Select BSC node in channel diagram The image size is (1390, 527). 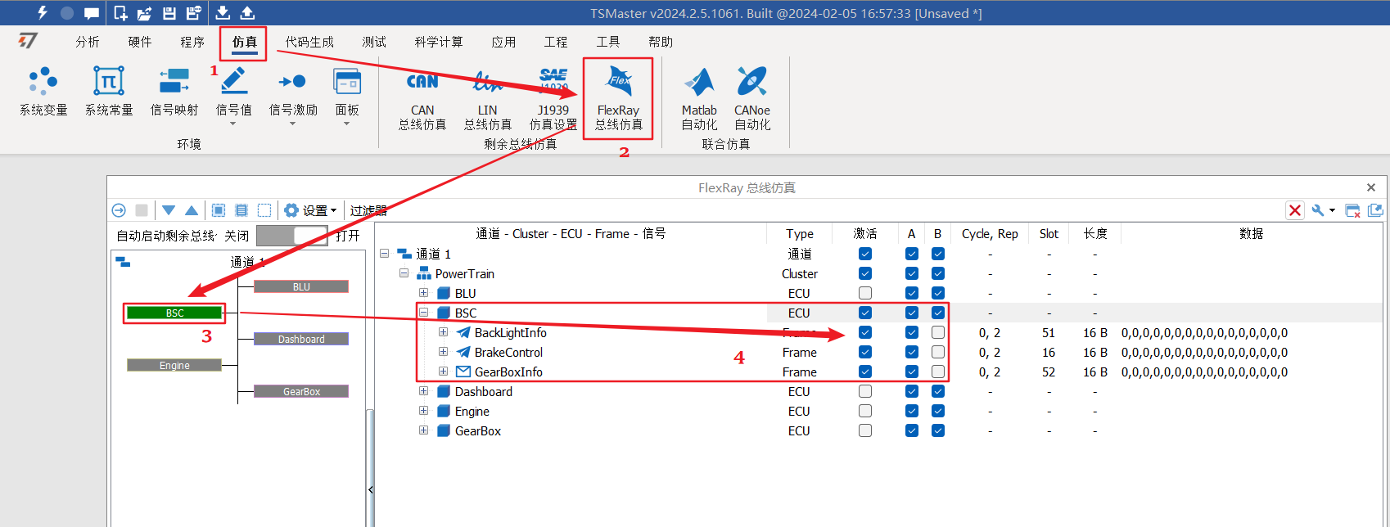pos(174,313)
